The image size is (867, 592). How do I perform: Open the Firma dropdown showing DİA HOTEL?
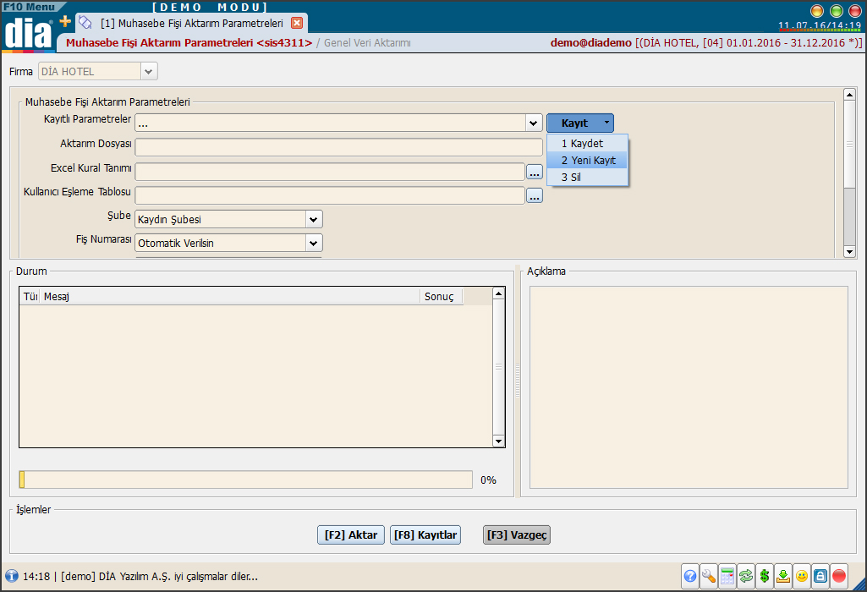tap(149, 71)
